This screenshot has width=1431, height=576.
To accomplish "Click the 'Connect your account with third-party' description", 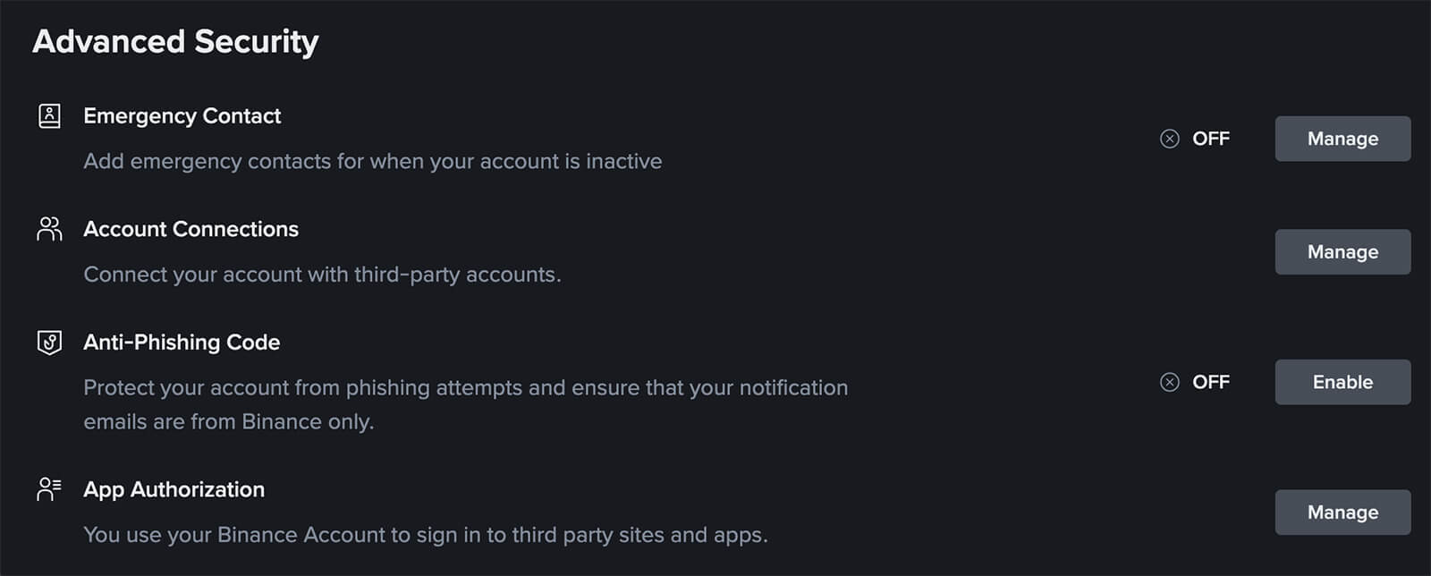I will pos(322,275).
